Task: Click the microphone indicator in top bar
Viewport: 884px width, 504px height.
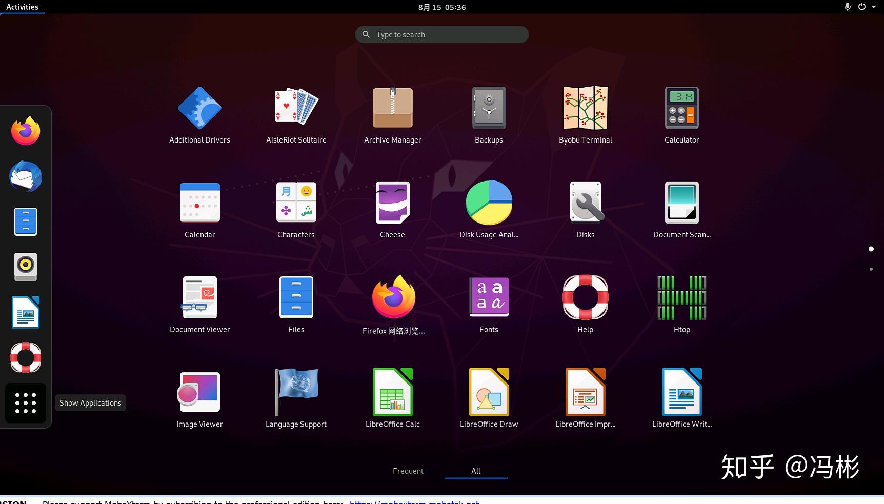Action: (847, 7)
